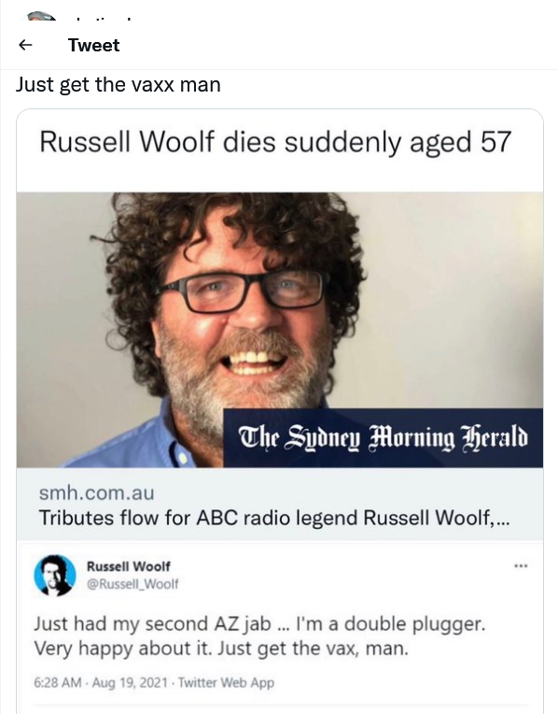Click the partially visible username at top
This screenshot has width=558, height=714.
click(x=103, y=20)
